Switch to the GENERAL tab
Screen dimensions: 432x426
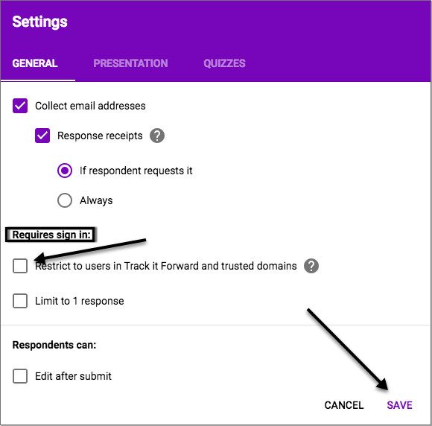(x=35, y=63)
